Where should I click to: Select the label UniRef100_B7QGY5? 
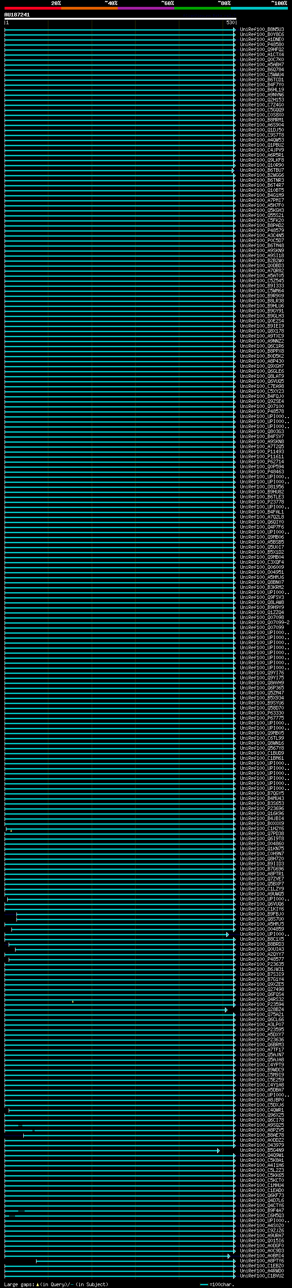262,794
